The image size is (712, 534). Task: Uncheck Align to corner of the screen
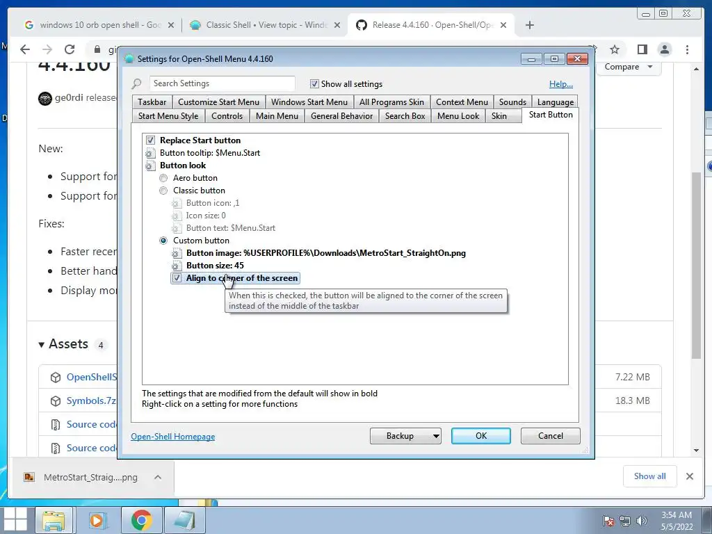click(x=177, y=278)
